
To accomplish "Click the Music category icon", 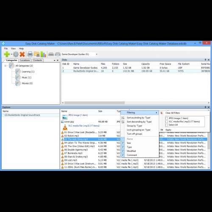I will tap(18, 78).
